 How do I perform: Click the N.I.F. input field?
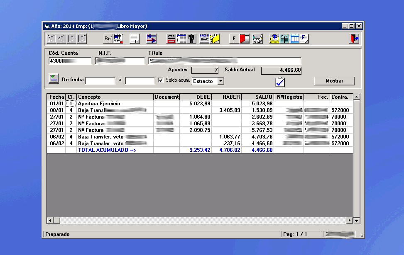click(120, 61)
